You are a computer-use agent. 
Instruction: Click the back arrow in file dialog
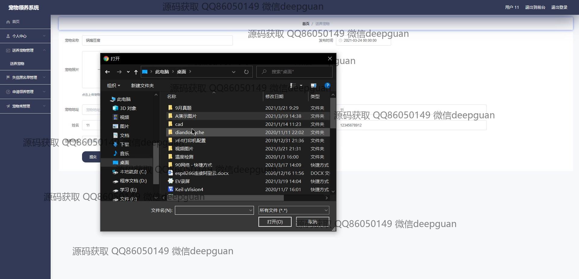point(107,72)
